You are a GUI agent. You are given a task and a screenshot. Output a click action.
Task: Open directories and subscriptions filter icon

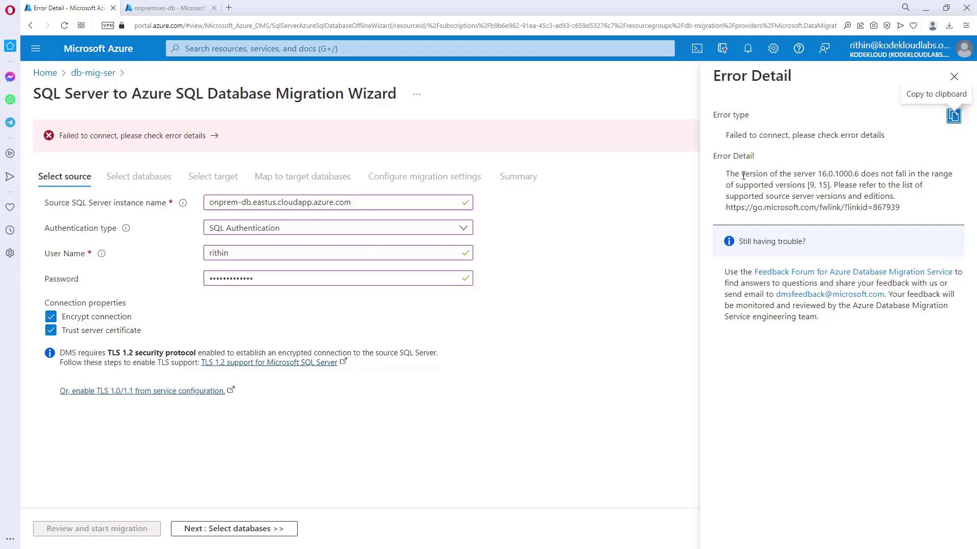tap(722, 48)
